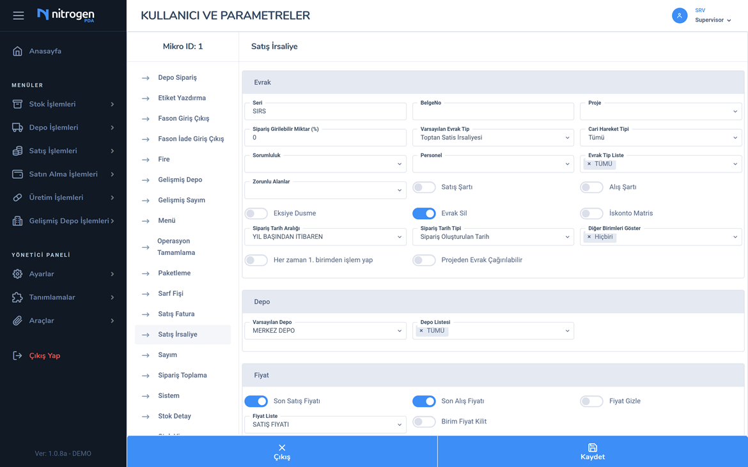The height and width of the screenshot is (467, 748).
Task: Open the Fiyat Liste dropdown
Action: tap(325, 424)
